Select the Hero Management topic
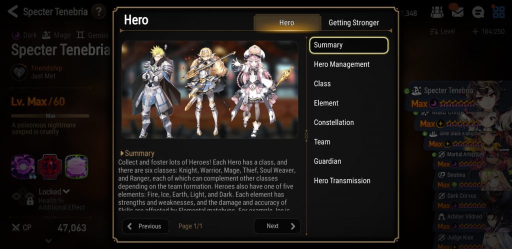 342,64
